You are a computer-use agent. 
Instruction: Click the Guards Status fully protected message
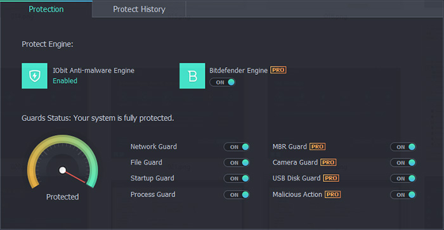coord(98,118)
